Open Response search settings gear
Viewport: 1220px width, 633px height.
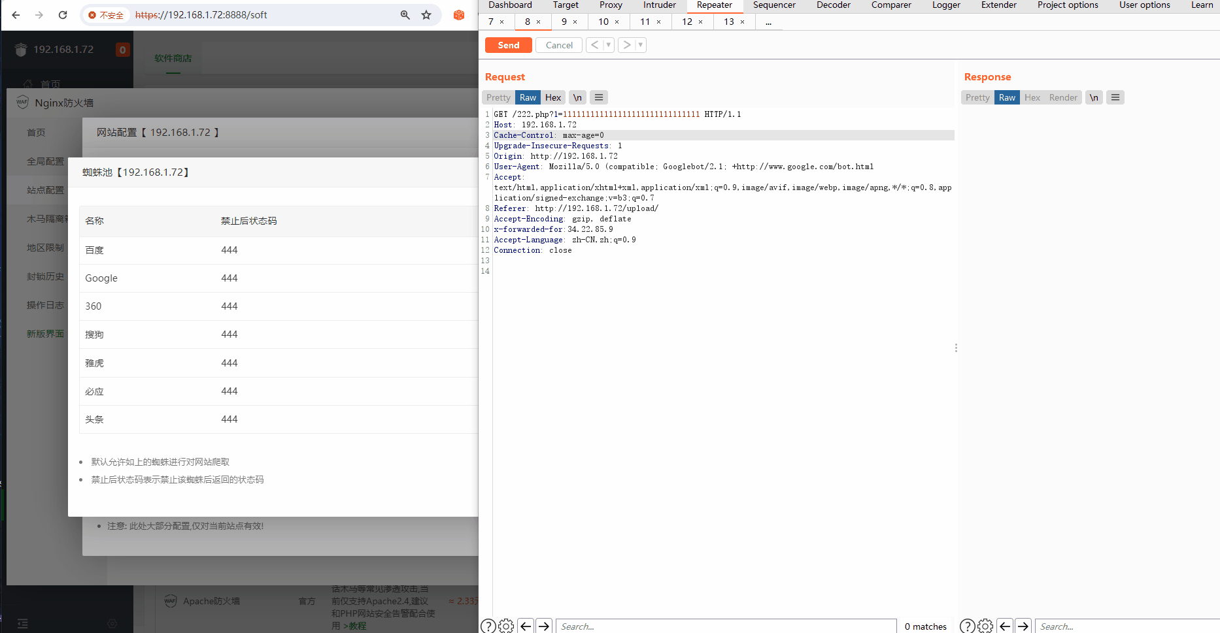point(985,626)
